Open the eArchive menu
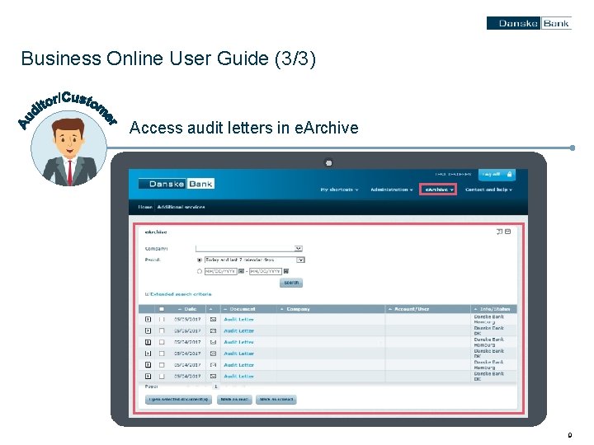Image resolution: width=594 pixels, height=445 pixels. click(x=438, y=190)
